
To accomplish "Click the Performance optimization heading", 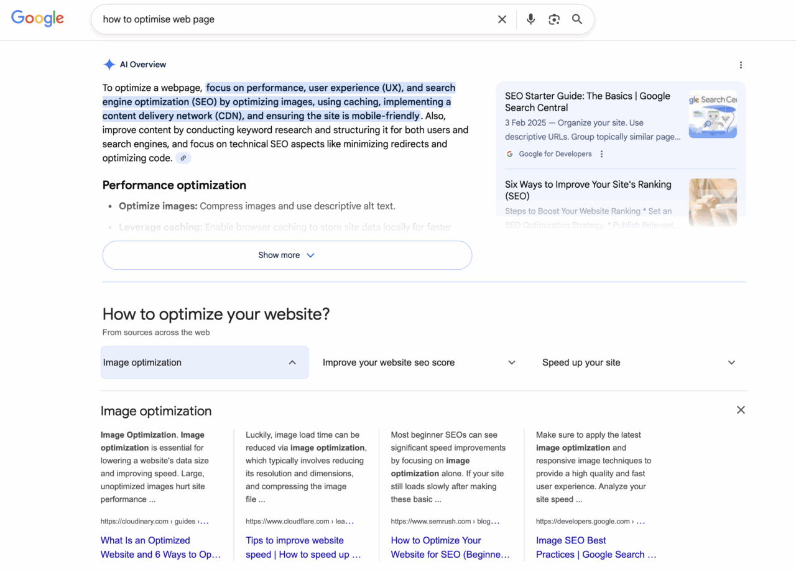I will [174, 185].
